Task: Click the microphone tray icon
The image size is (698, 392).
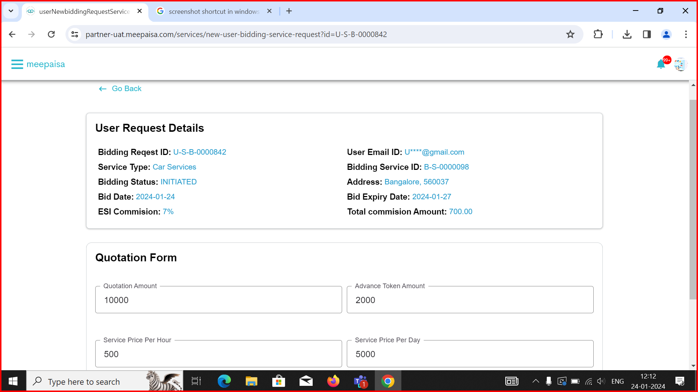Action: pyautogui.click(x=549, y=381)
